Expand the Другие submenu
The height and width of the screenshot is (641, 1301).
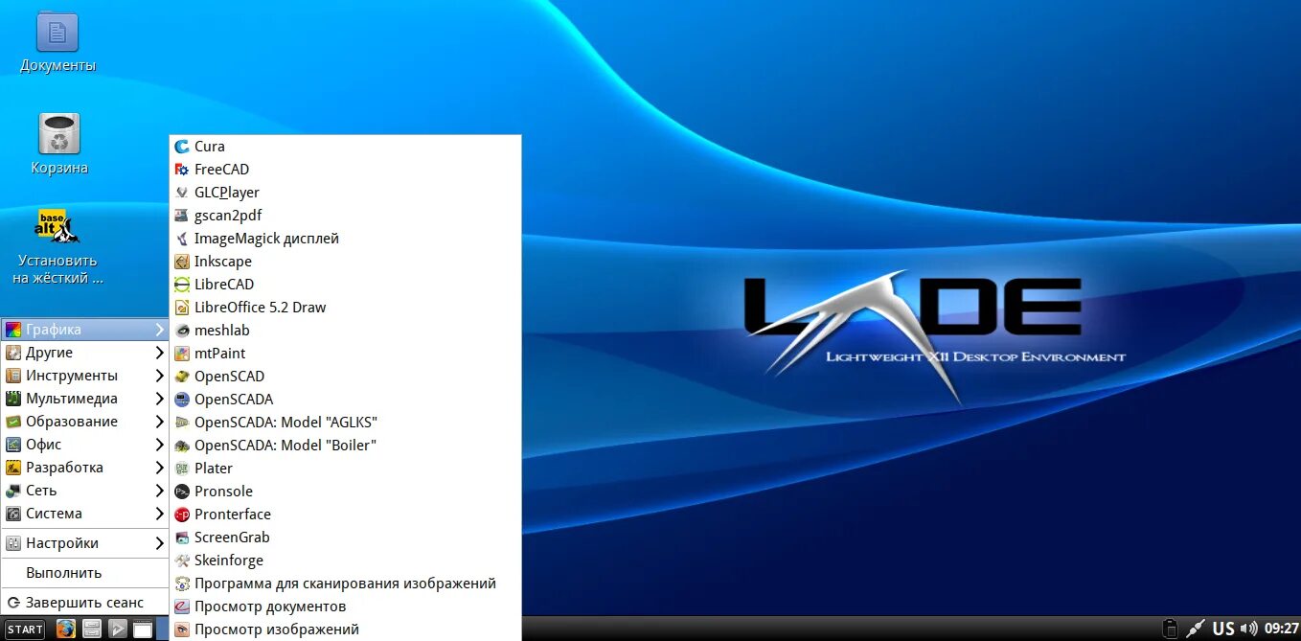pyautogui.click(x=84, y=353)
